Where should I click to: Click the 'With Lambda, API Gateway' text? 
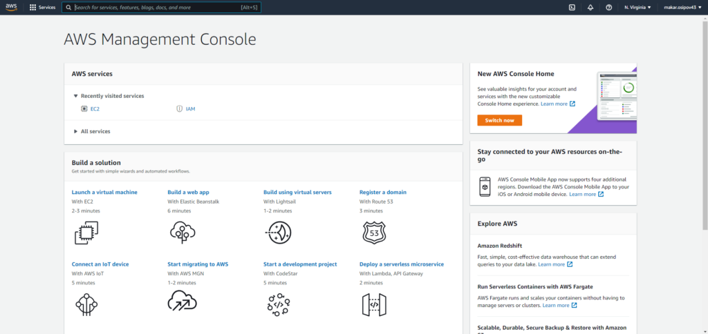coord(390,273)
